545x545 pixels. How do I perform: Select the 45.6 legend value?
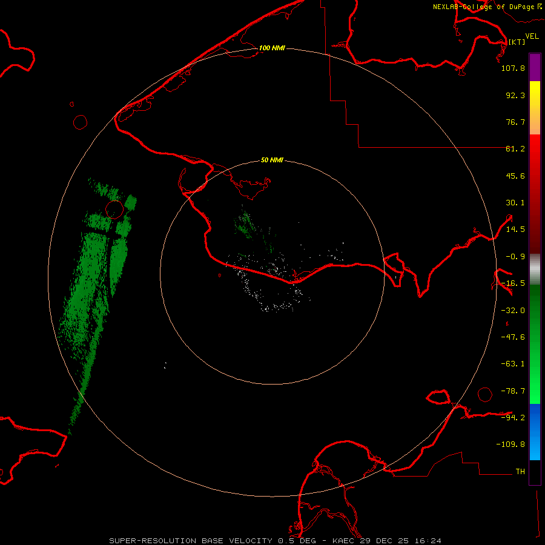(515, 176)
